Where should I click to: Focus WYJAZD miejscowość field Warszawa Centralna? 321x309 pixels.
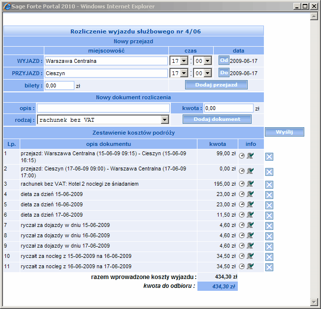(x=106, y=61)
